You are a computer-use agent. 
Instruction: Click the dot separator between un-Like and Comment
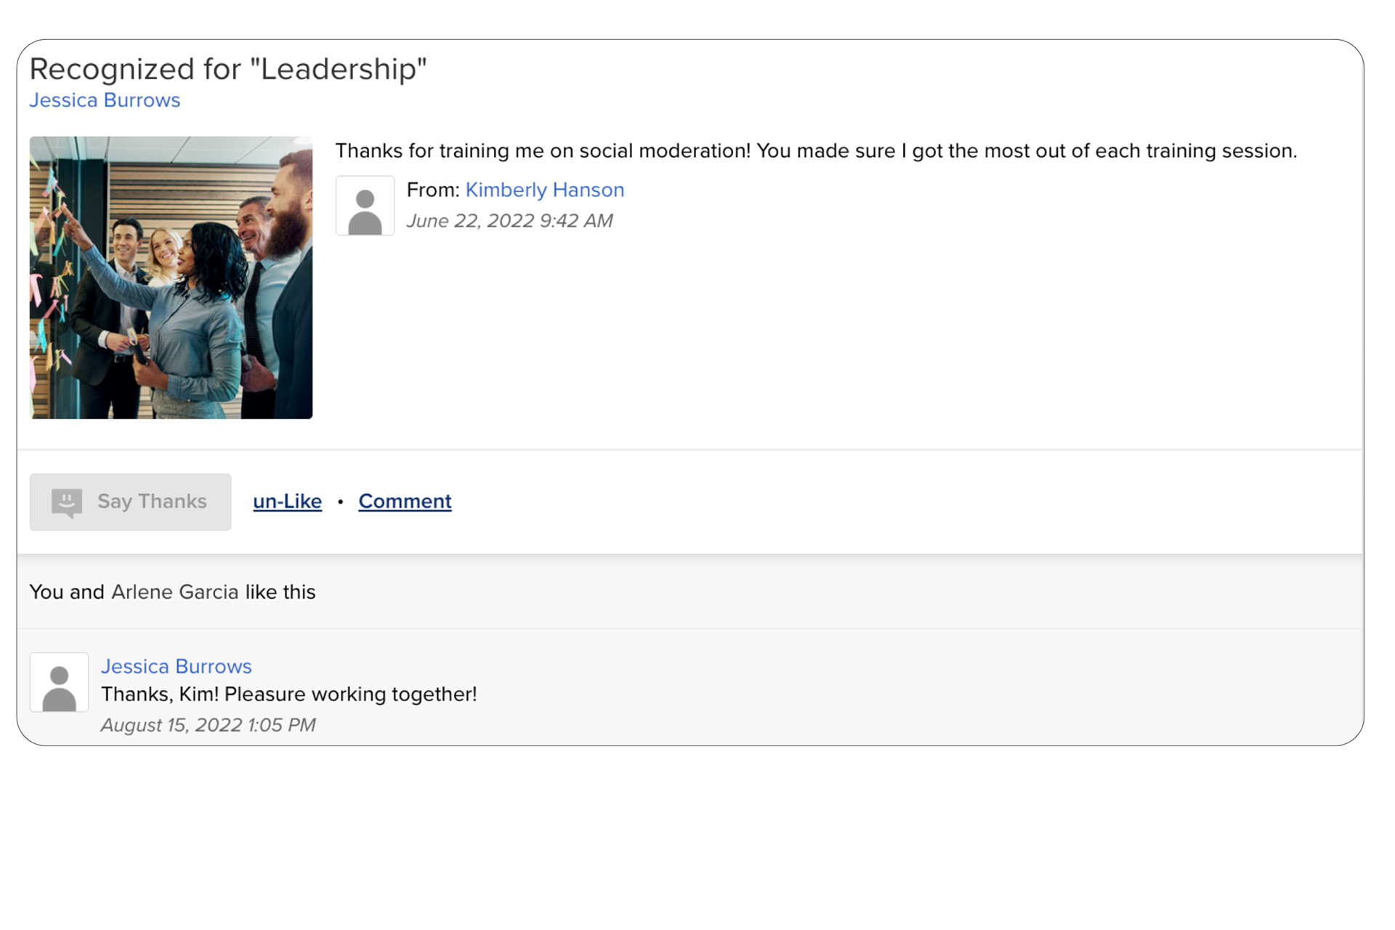(340, 502)
